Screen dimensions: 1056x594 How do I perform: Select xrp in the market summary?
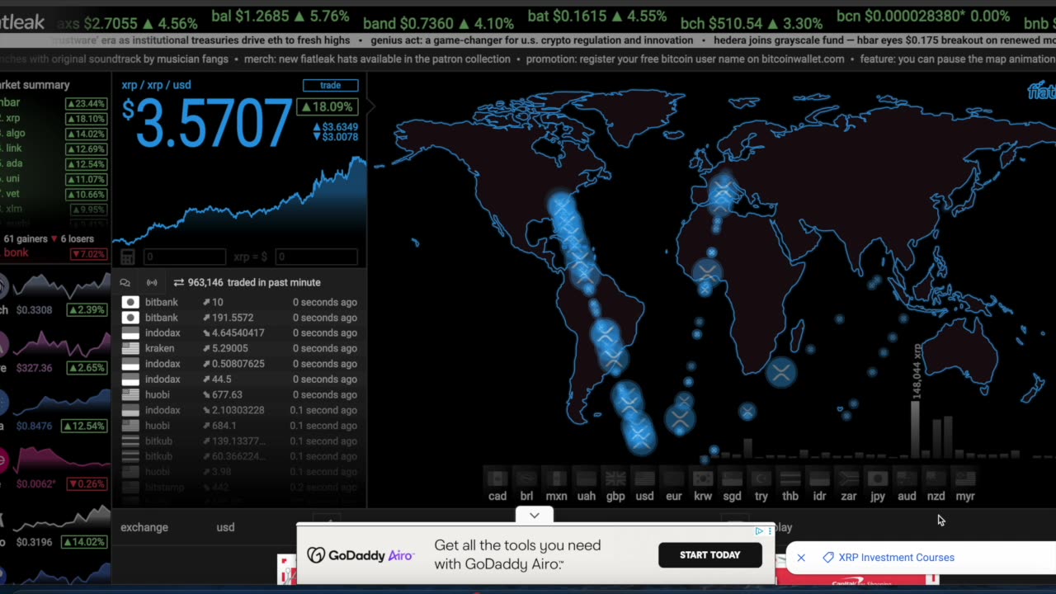(54, 118)
